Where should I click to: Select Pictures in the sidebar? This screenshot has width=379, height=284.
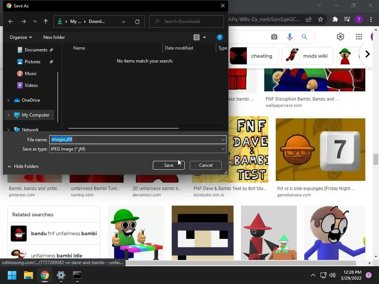[33, 62]
